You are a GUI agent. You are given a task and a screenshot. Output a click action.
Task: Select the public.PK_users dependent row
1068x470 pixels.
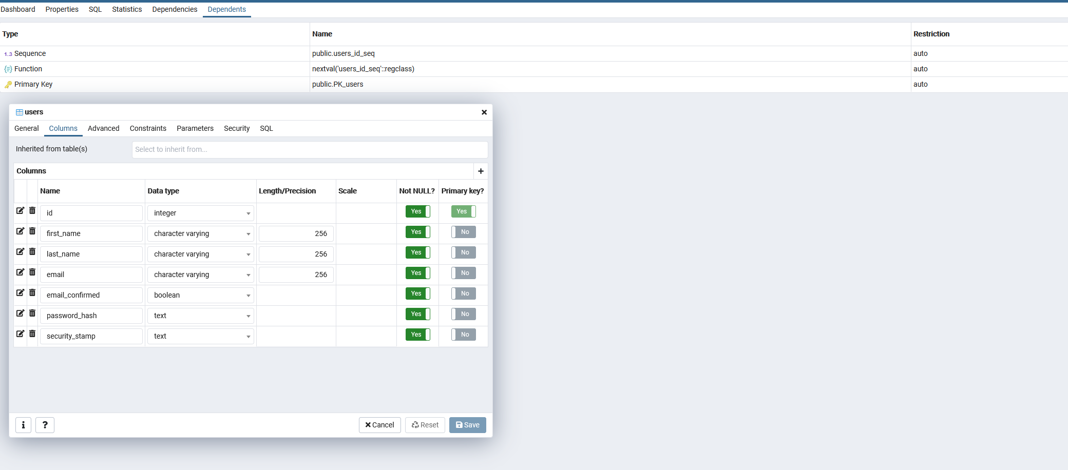point(534,85)
